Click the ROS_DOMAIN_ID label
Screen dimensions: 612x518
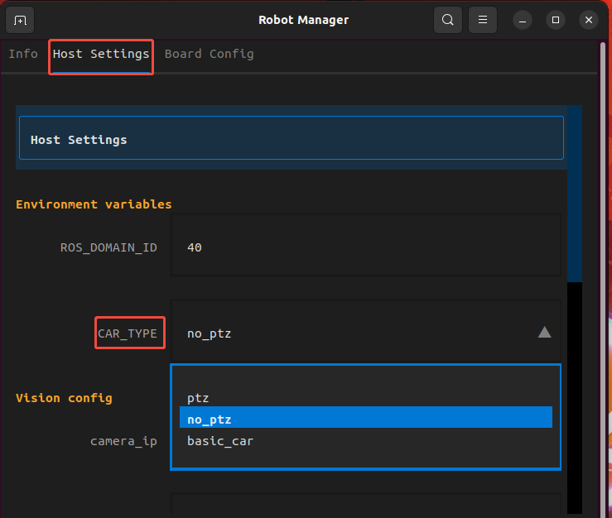(108, 247)
